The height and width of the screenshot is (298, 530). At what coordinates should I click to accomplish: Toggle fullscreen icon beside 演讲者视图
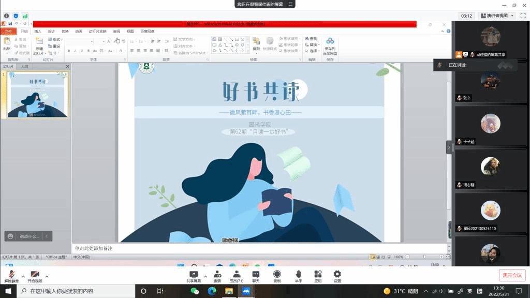click(522, 16)
